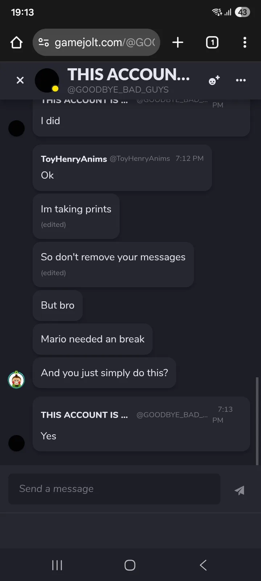Open the browser three-dot menu
This screenshot has width=261, height=581.
(x=245, y=42)
